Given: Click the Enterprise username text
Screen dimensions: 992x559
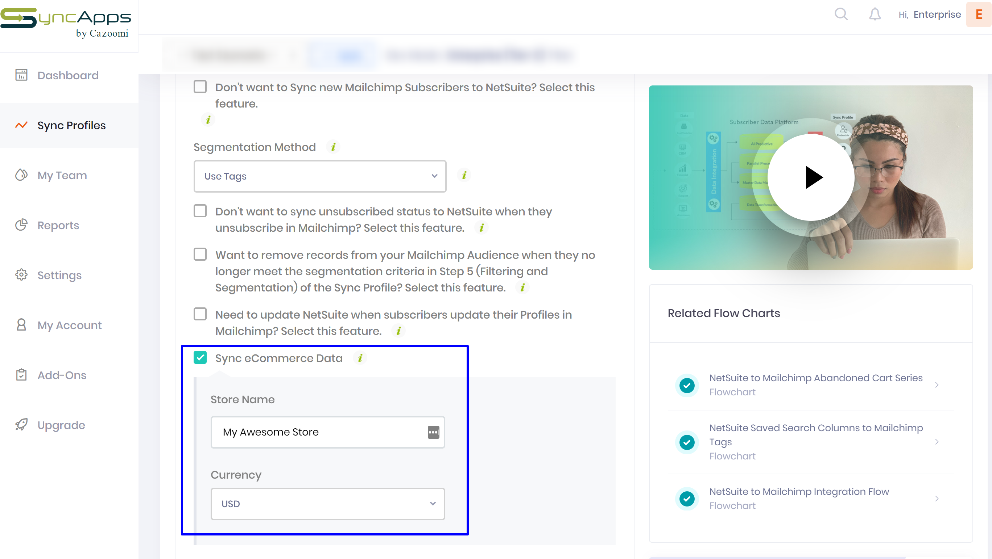Looking at the screenshot, I should pos(937,14).
